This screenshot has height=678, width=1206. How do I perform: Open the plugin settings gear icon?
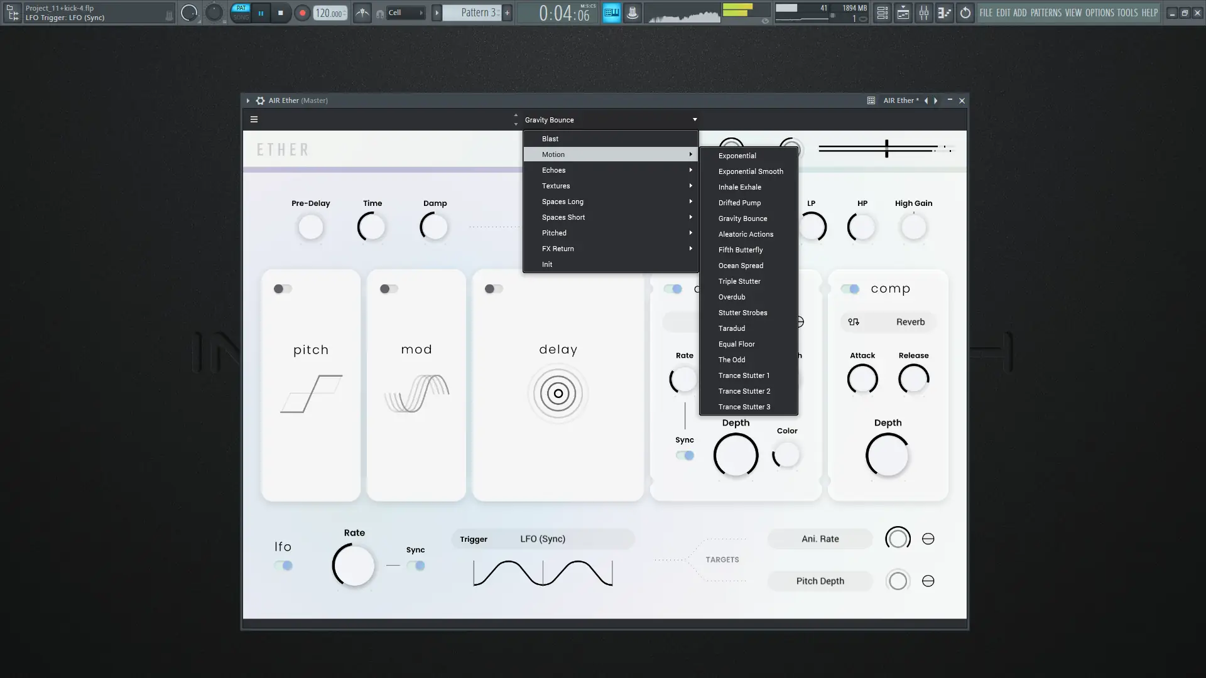(x=260, y=100)
